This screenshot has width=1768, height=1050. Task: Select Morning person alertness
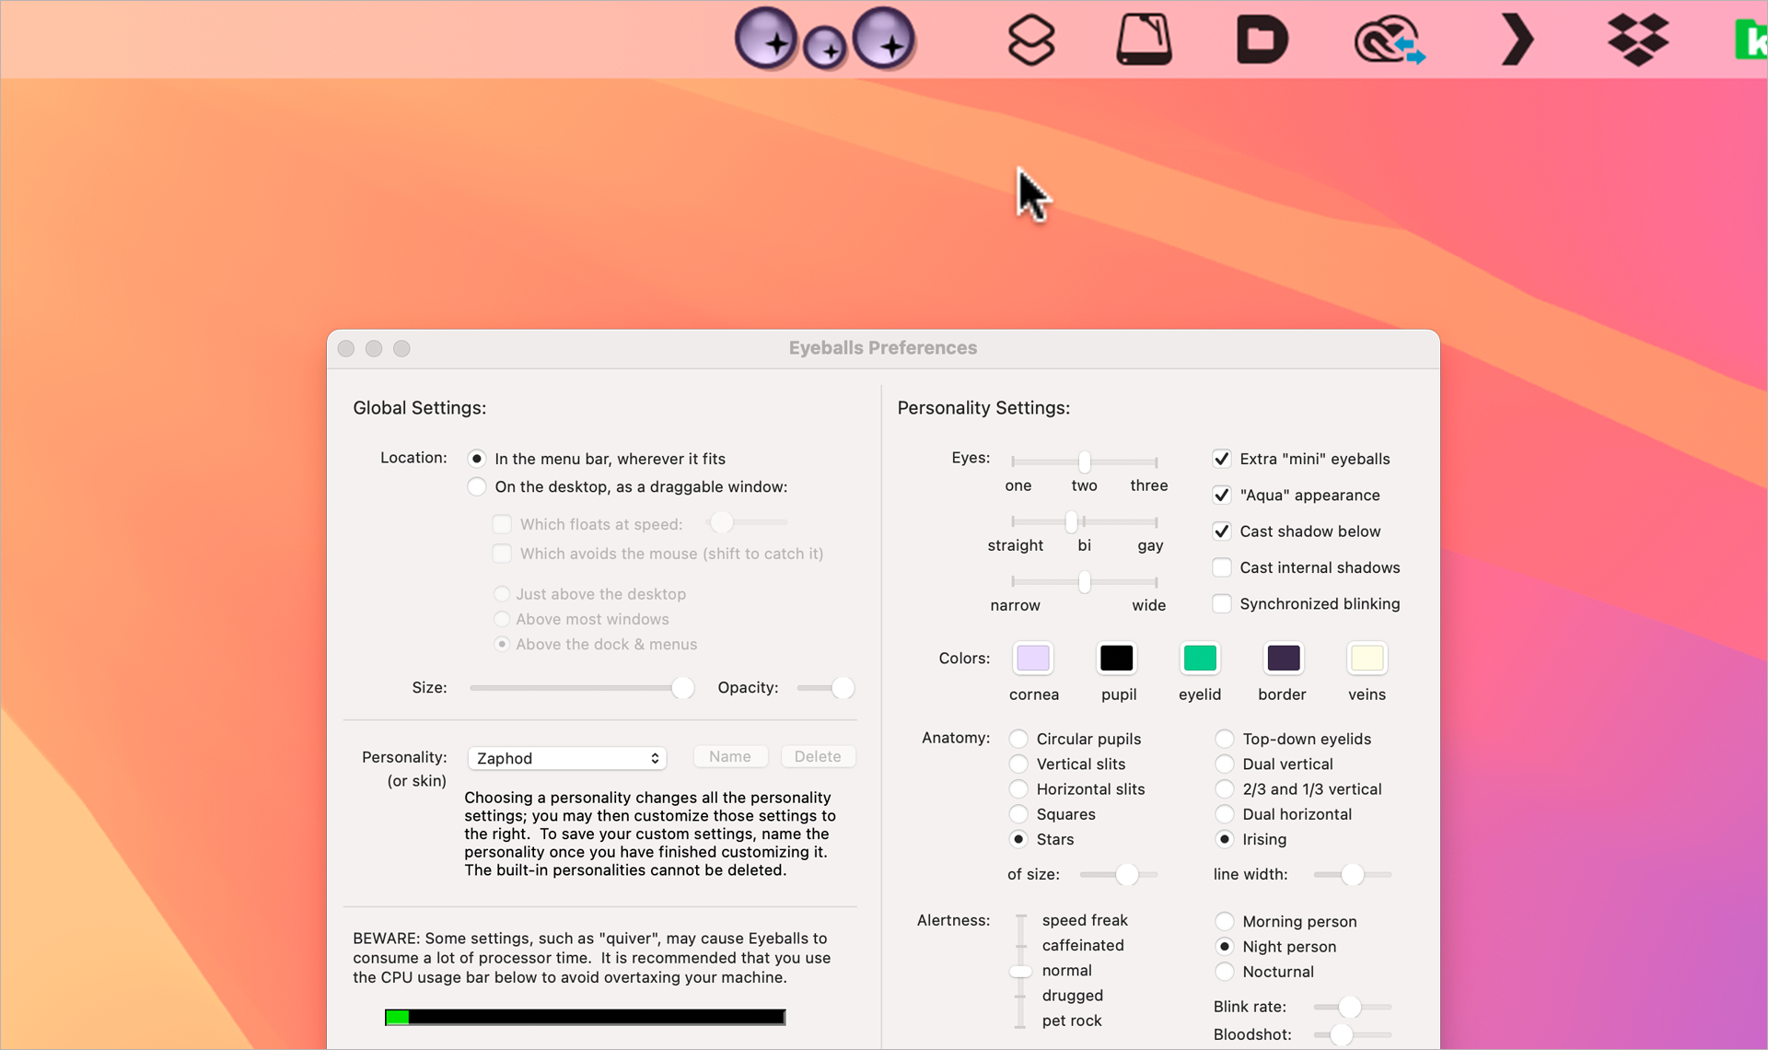tap(1225, 920)
